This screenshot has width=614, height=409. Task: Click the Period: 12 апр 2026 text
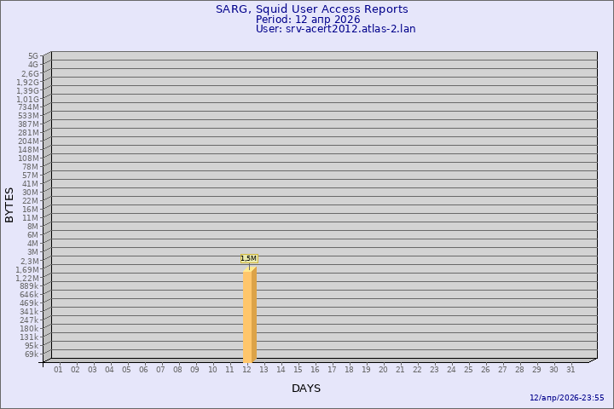click(308, 20)
